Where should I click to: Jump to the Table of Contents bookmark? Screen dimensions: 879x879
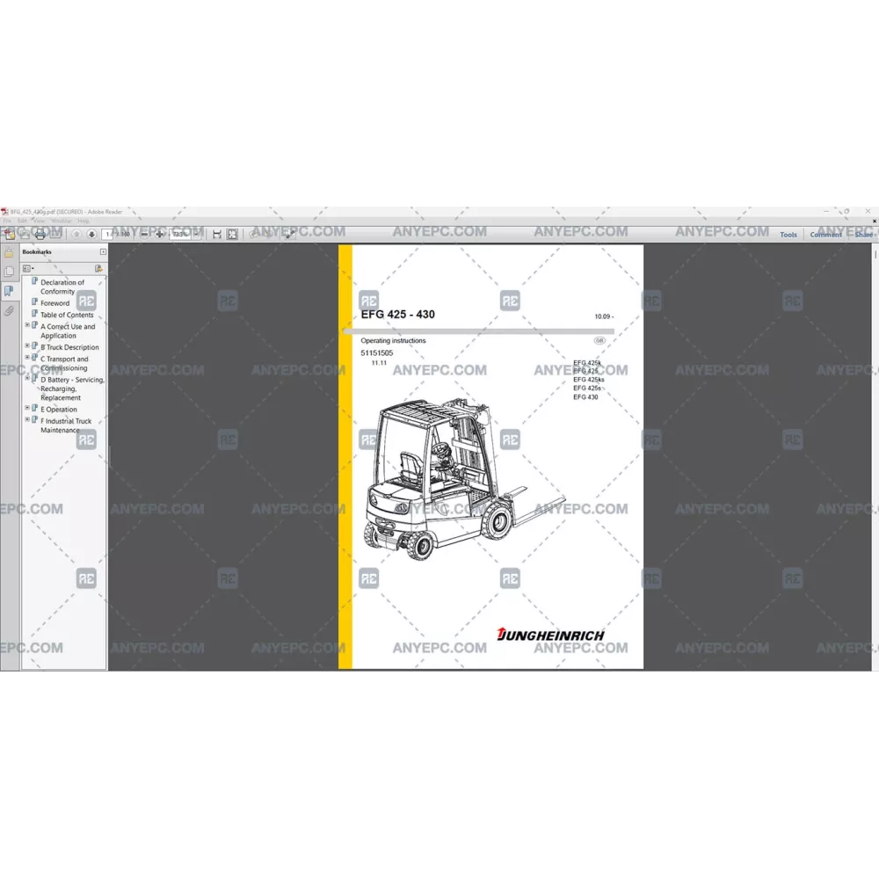pyautogui.click(x=67, y=315)
